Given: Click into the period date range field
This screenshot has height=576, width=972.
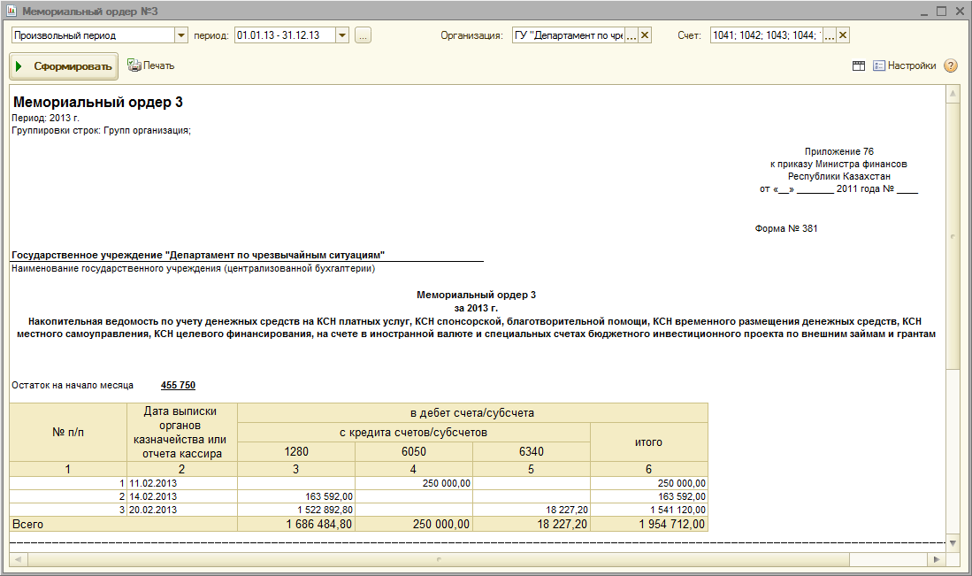Looking at the screenshot, I should tap(284, 35).
